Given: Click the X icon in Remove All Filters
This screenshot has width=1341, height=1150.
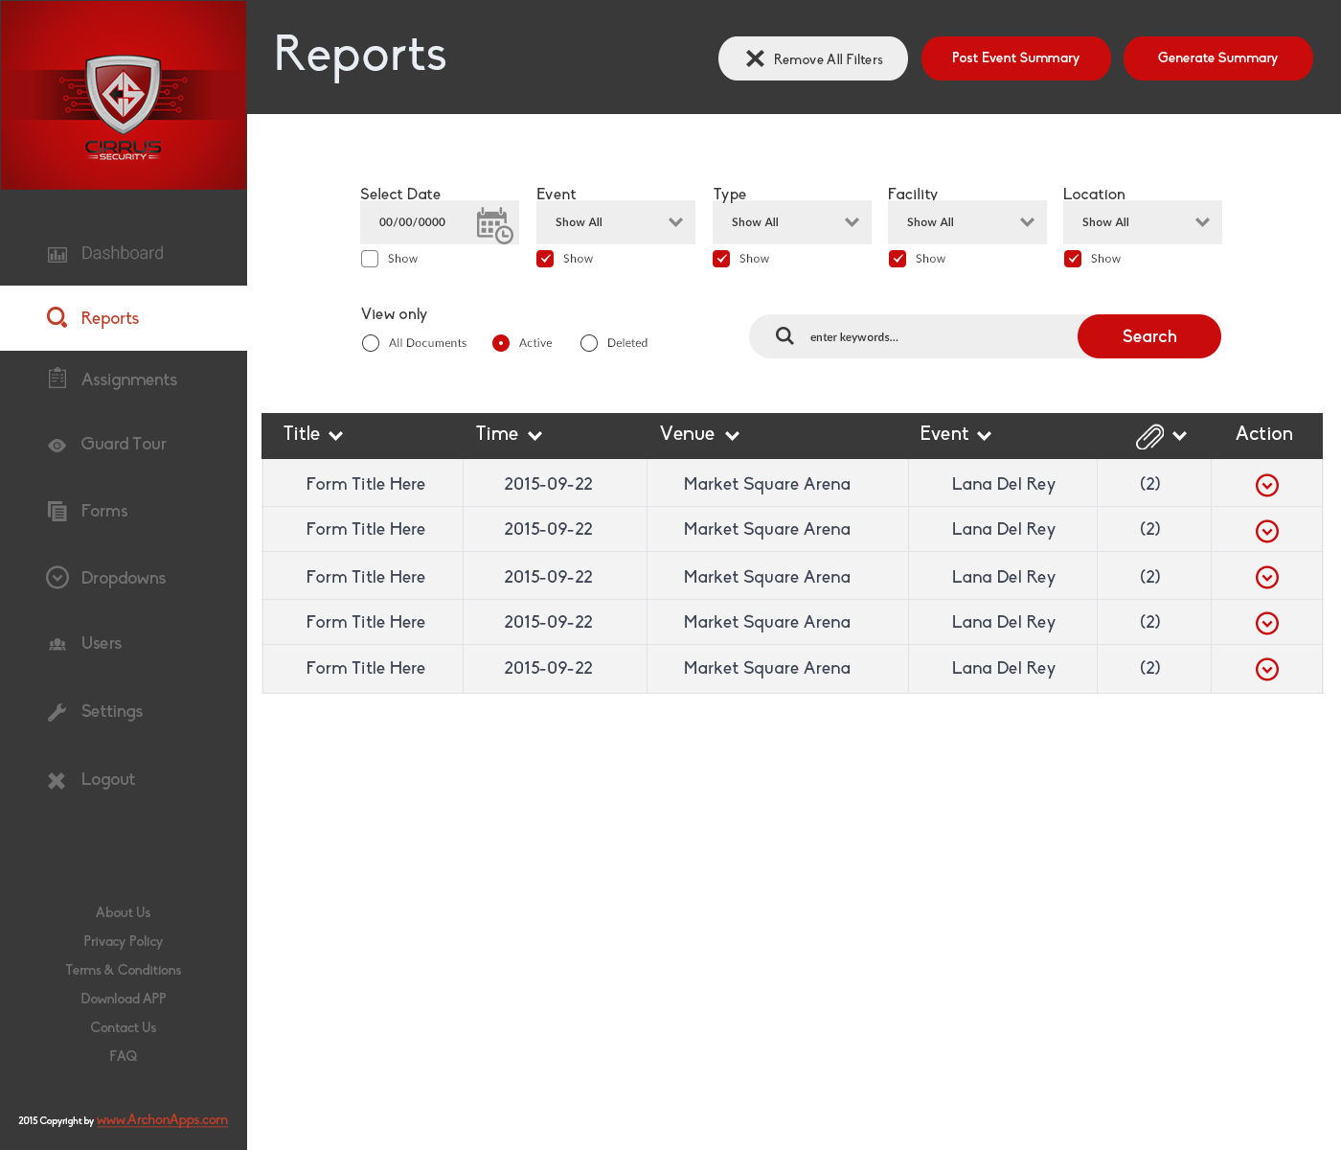Looking at the screenshot, I should (755, 58).
